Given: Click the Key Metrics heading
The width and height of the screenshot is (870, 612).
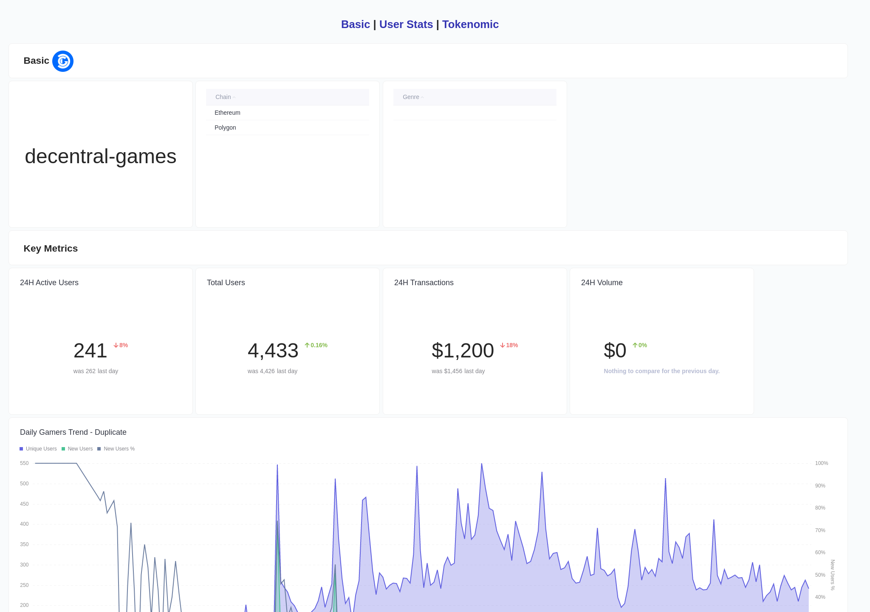Looking at the screenshot, I should click(x=51, y=248).
